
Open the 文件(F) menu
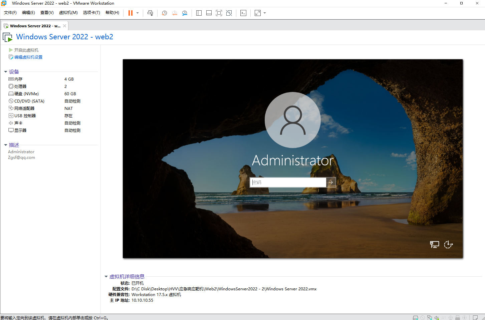click(x=10, y=13)
